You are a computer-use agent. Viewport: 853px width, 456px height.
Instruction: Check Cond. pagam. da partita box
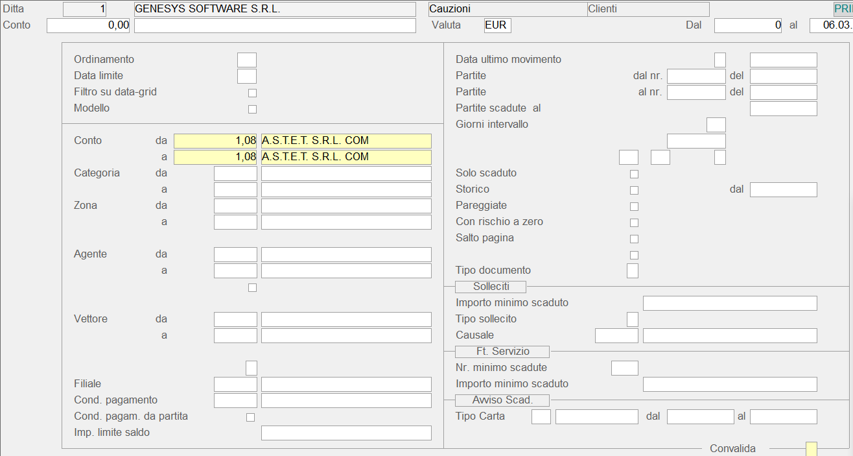250,417
